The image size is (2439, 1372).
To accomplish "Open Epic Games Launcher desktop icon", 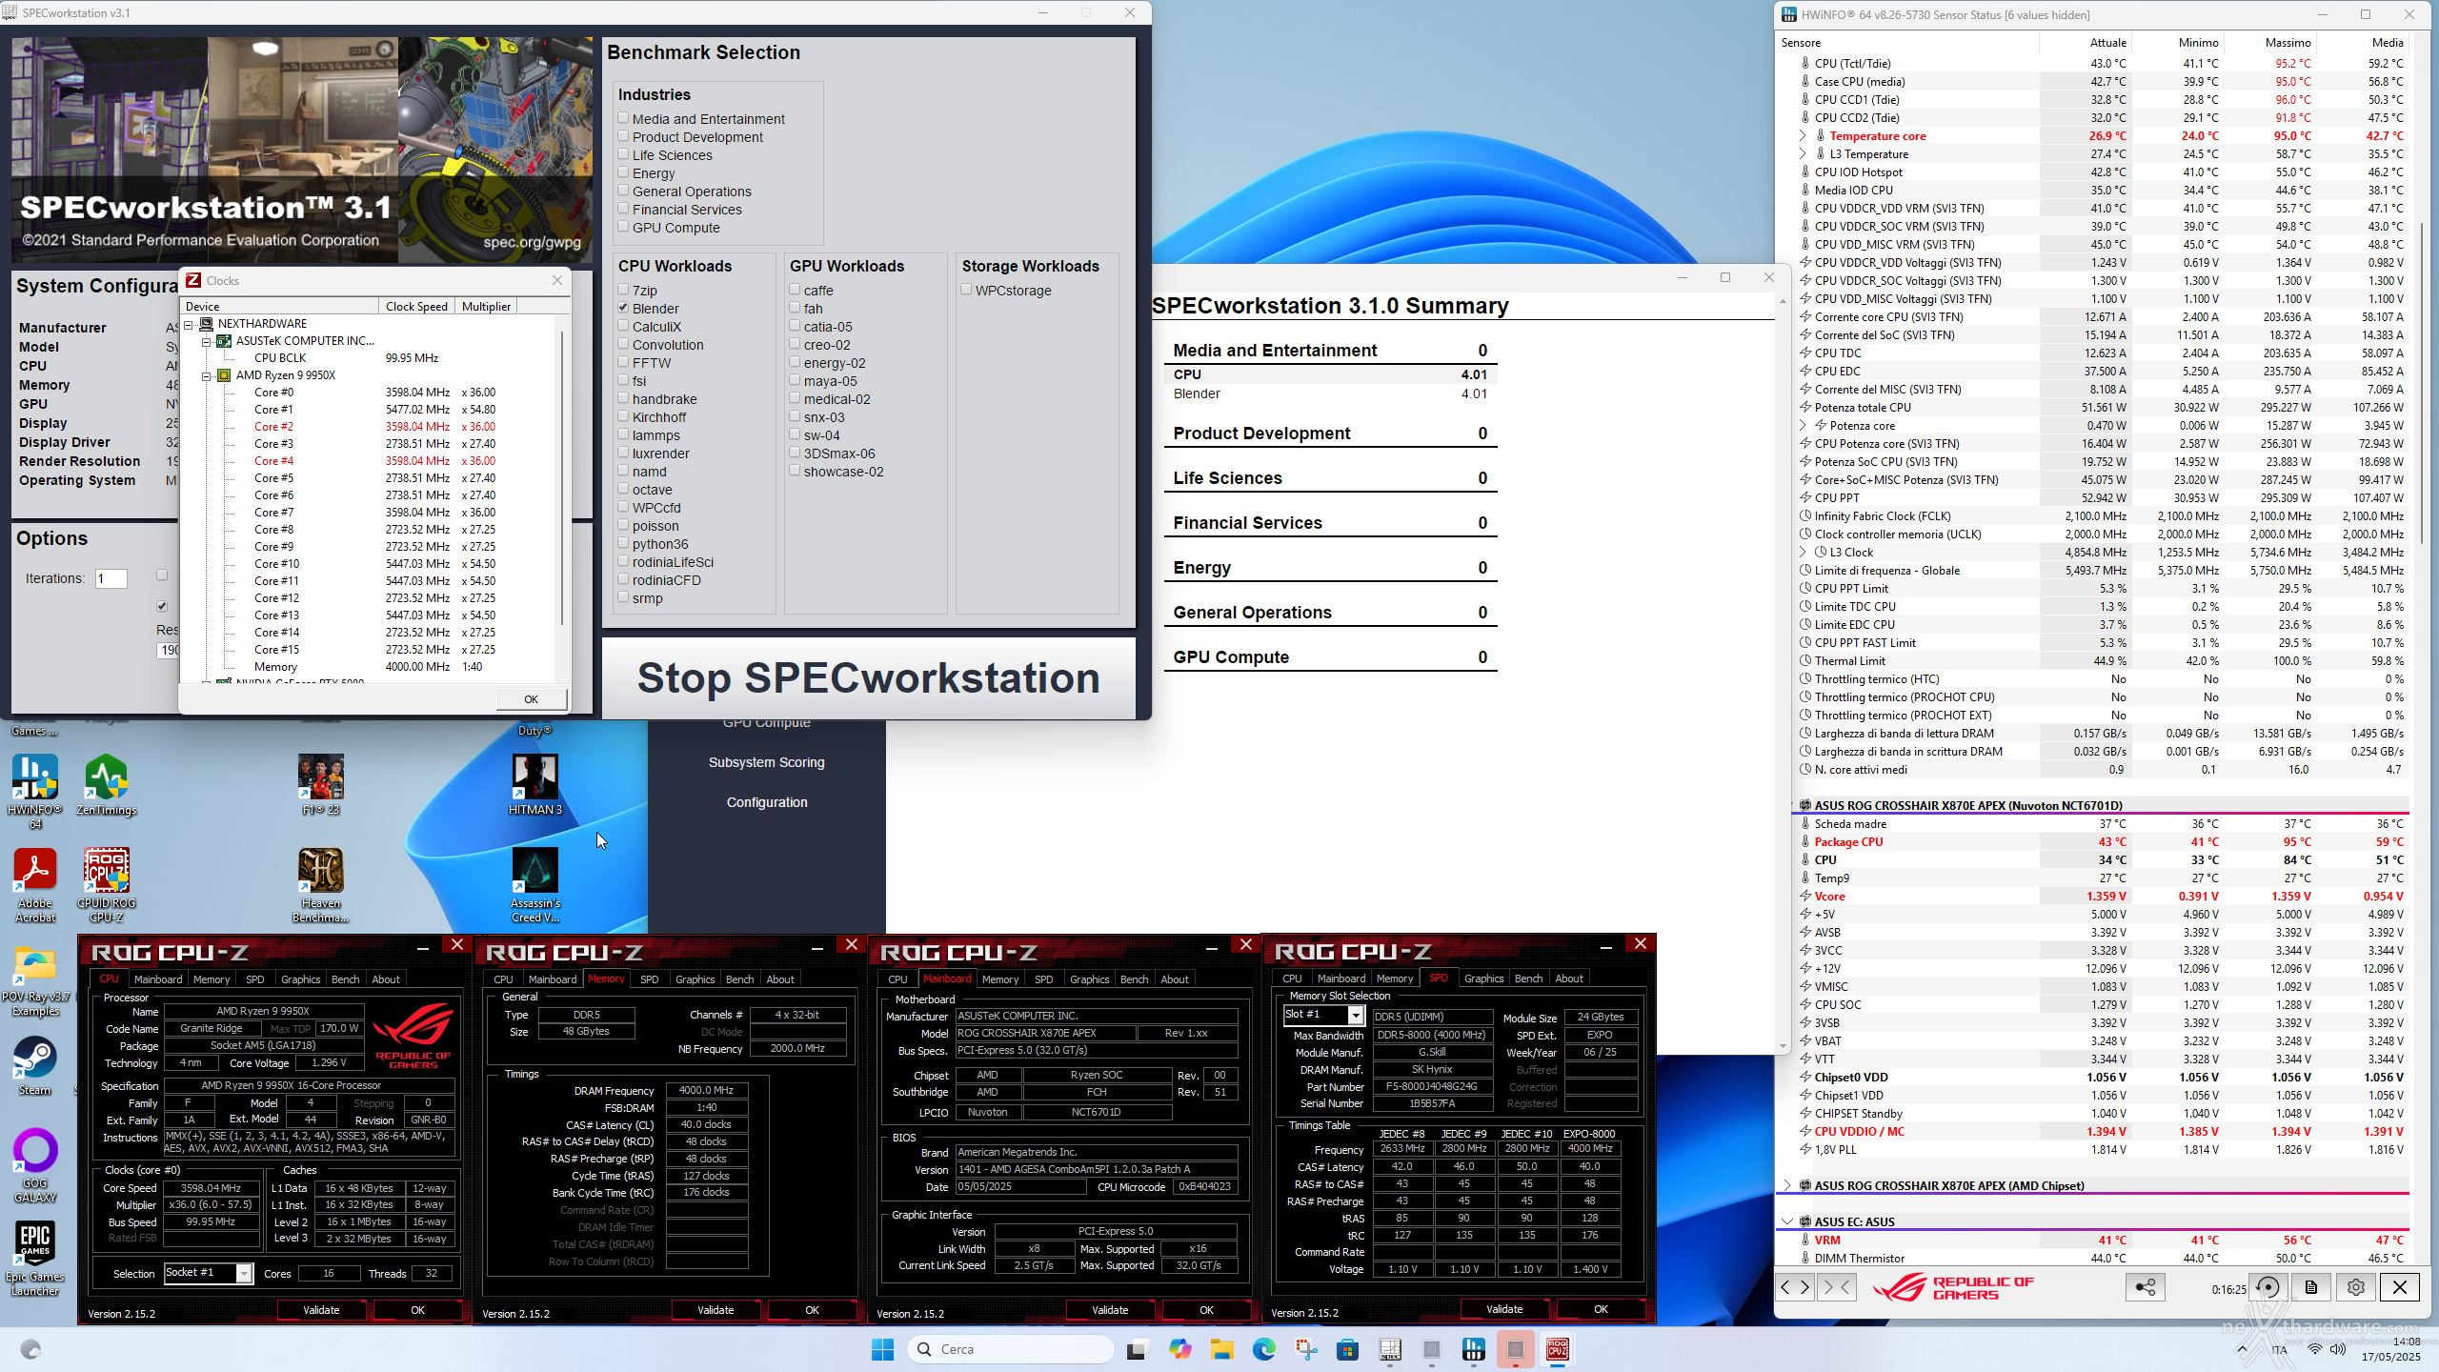I will pos(35,1258).
